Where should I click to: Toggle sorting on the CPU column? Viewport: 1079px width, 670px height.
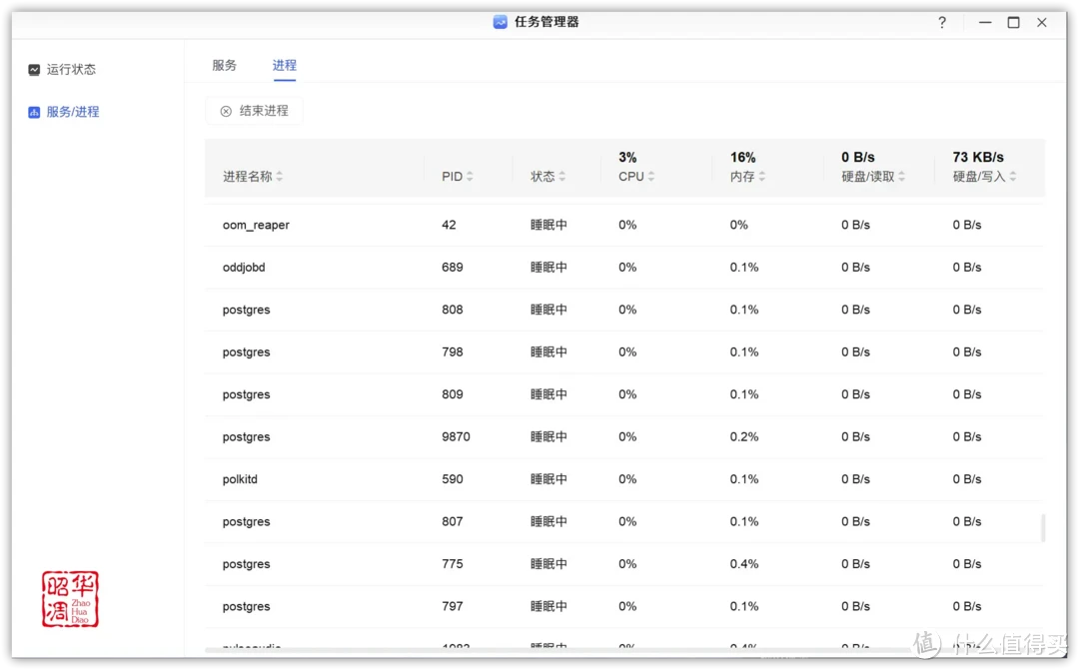click(x=650, y=176)
